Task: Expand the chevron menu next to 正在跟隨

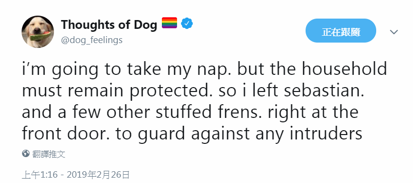Action: point(394,32)
